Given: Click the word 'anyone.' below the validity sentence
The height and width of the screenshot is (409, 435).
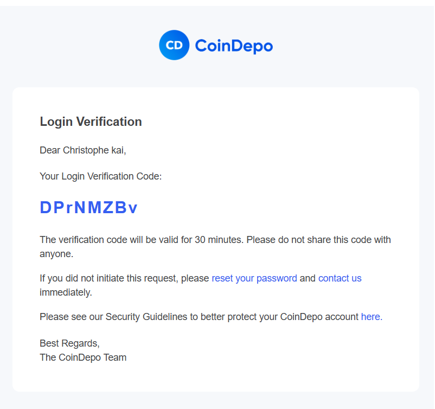Looking at the screenshot, I should click(x=56, y=254).
